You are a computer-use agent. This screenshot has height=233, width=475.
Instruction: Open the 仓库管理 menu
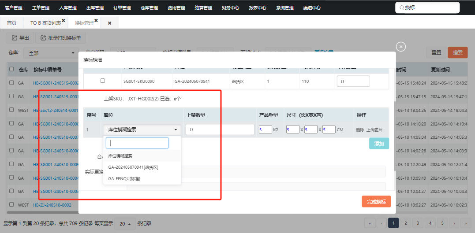pos(150,8)
